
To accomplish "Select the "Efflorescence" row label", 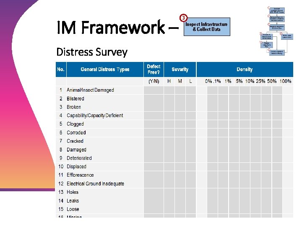I will (x=80, y=175).
